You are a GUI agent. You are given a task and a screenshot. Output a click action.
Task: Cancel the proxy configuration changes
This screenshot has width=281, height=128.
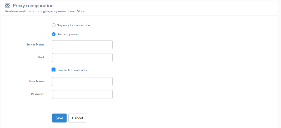(x=77, y=118)
